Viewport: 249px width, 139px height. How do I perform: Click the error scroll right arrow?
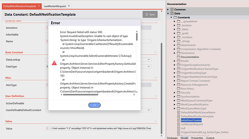134,95
